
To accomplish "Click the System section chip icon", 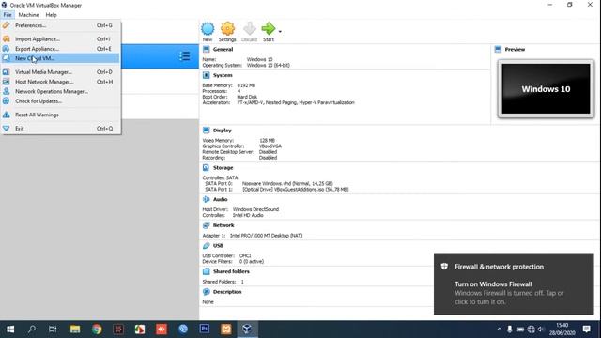I will (x=207, y=75).
